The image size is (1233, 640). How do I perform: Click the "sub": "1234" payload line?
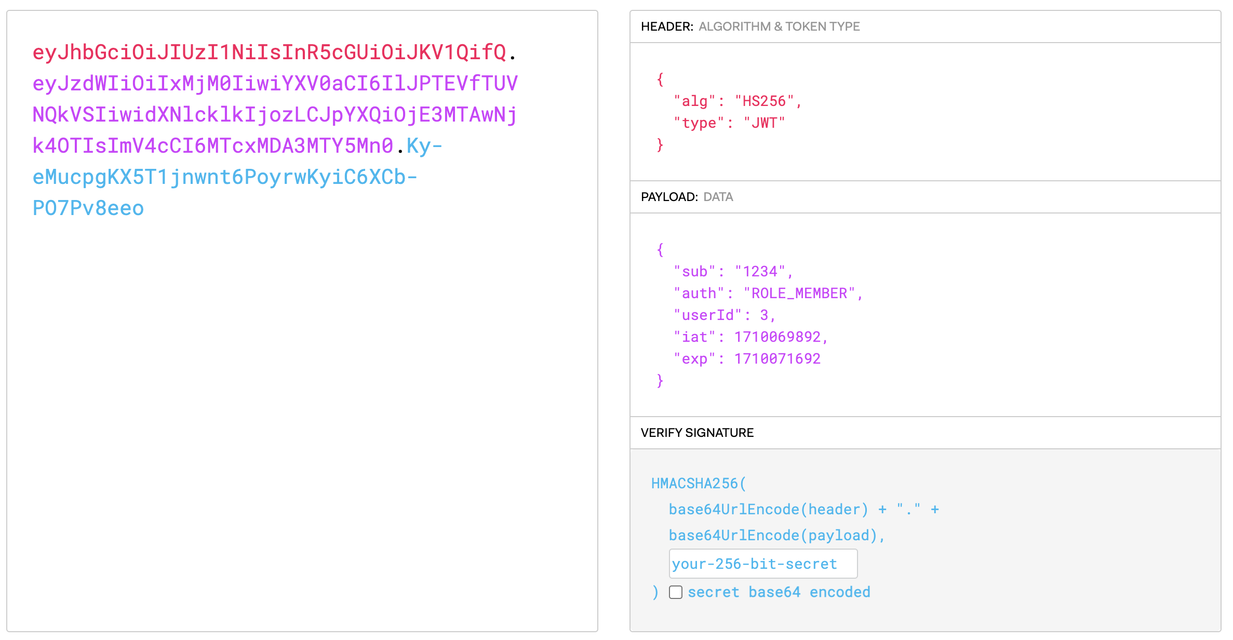pos(733,271)
